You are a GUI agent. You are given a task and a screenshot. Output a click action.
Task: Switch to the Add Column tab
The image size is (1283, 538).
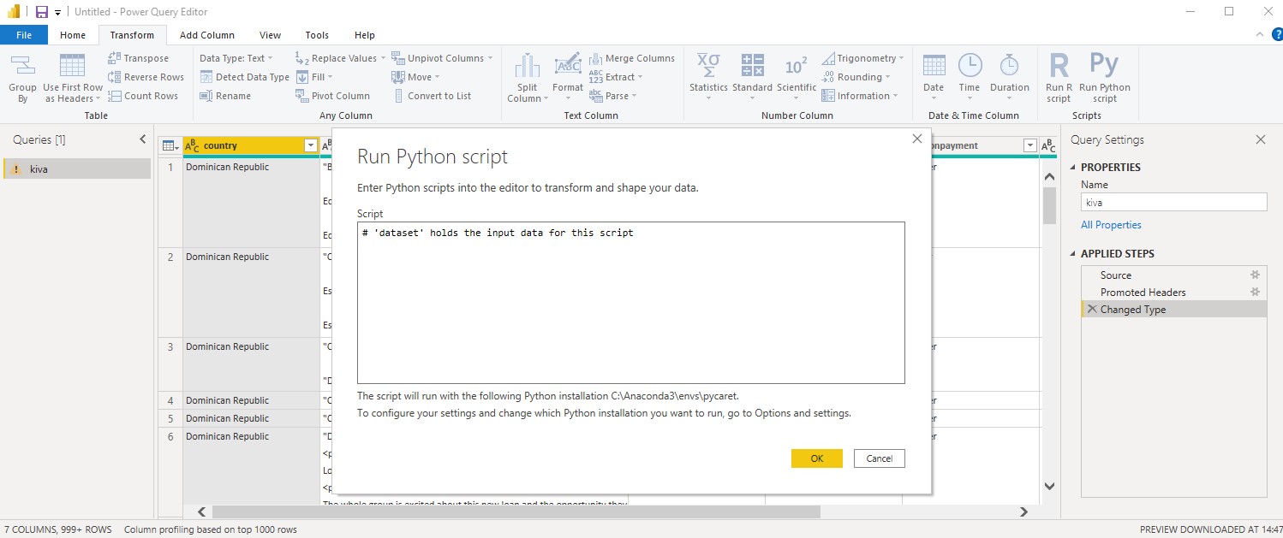coord(207,35)
